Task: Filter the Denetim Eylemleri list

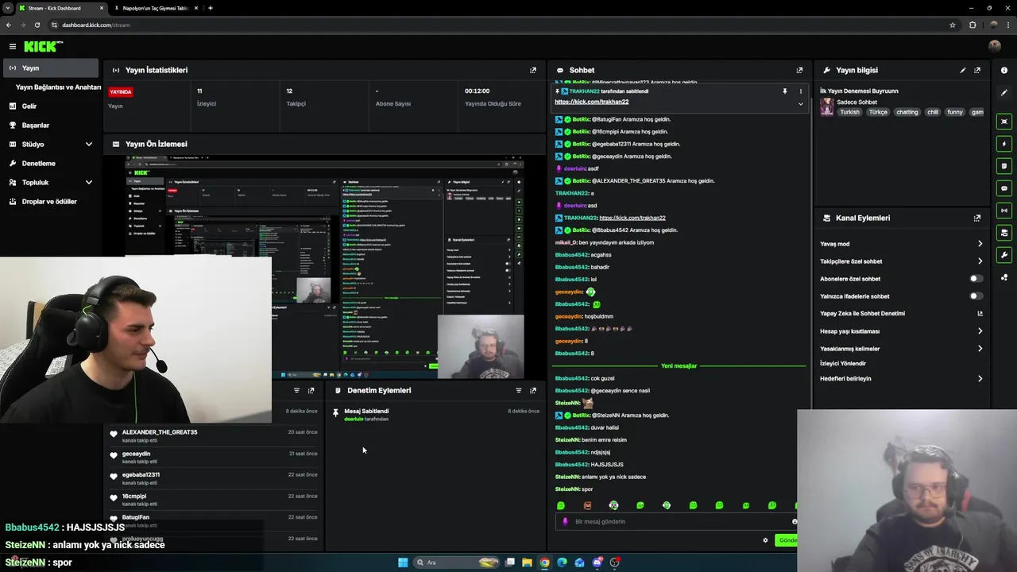Action: coord(519,390)
